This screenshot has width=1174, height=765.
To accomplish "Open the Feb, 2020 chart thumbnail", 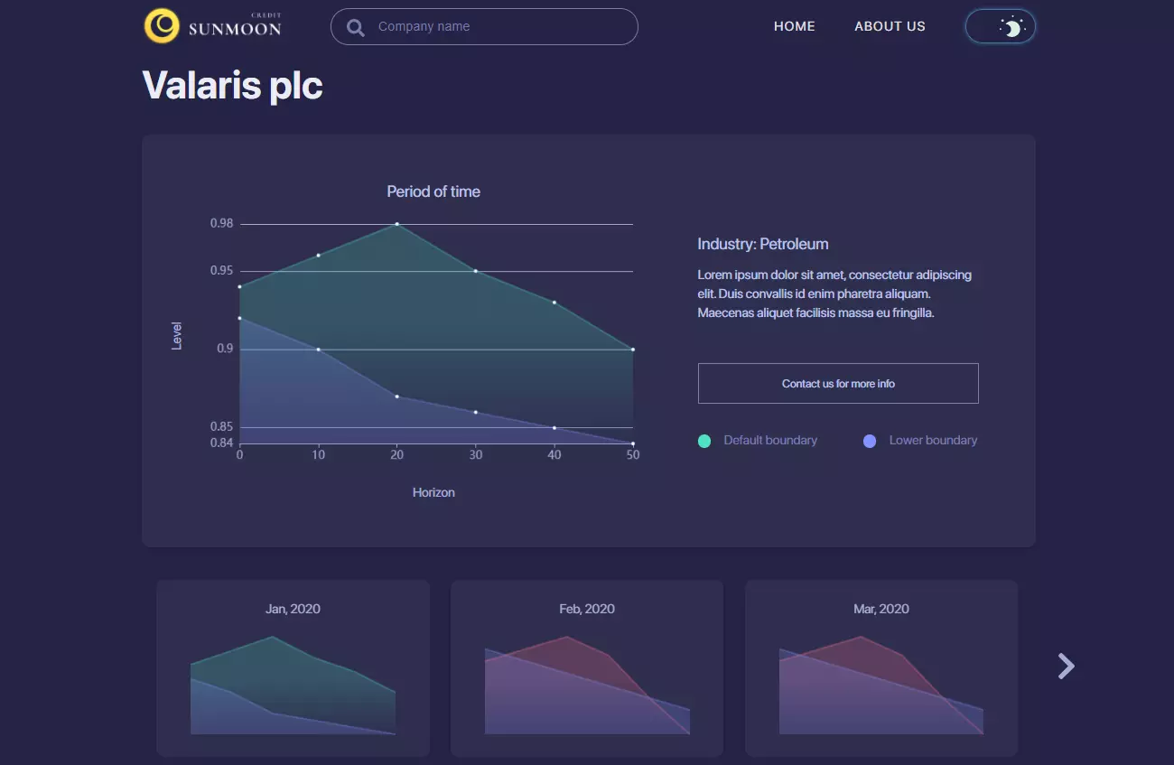I will pos(587,668).
